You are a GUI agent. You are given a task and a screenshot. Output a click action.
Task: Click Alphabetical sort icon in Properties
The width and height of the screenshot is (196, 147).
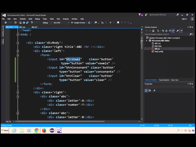coord(150,91)
